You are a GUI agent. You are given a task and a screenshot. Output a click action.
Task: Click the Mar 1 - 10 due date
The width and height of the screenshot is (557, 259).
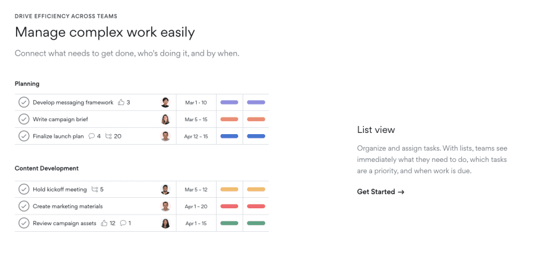196,103
